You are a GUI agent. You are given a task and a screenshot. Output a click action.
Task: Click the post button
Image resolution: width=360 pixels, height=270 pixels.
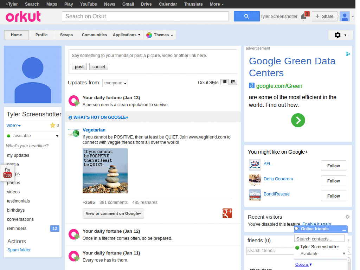tap(79, 66)
